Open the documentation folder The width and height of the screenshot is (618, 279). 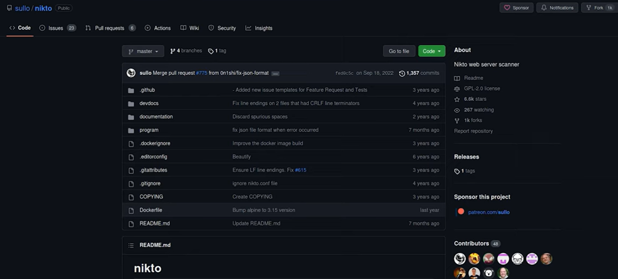(156, 117)
